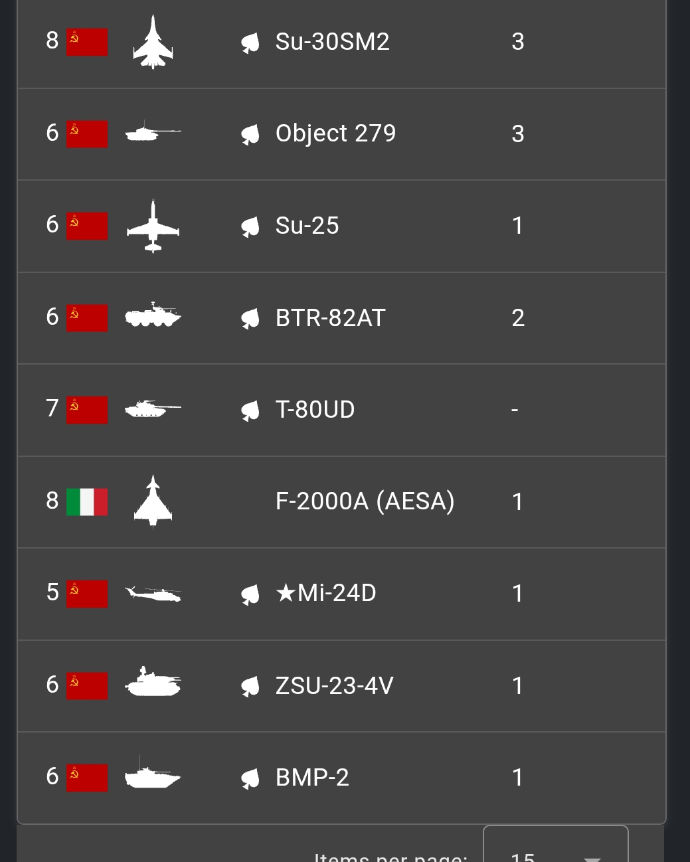
Task: Open the BTR-82AT entry name
Action: (x=330, y=318)
